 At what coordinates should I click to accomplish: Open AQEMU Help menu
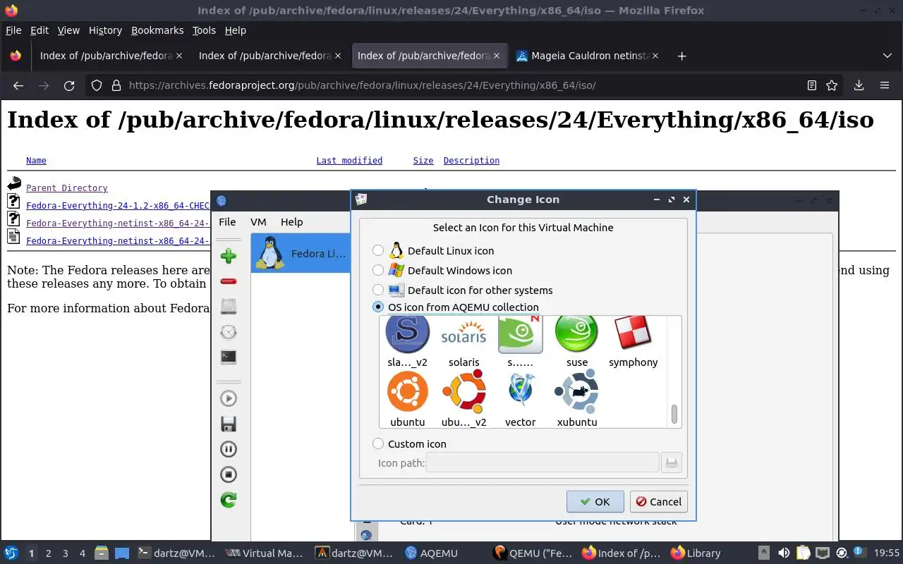pyautogui.click(x=291, y=221)
